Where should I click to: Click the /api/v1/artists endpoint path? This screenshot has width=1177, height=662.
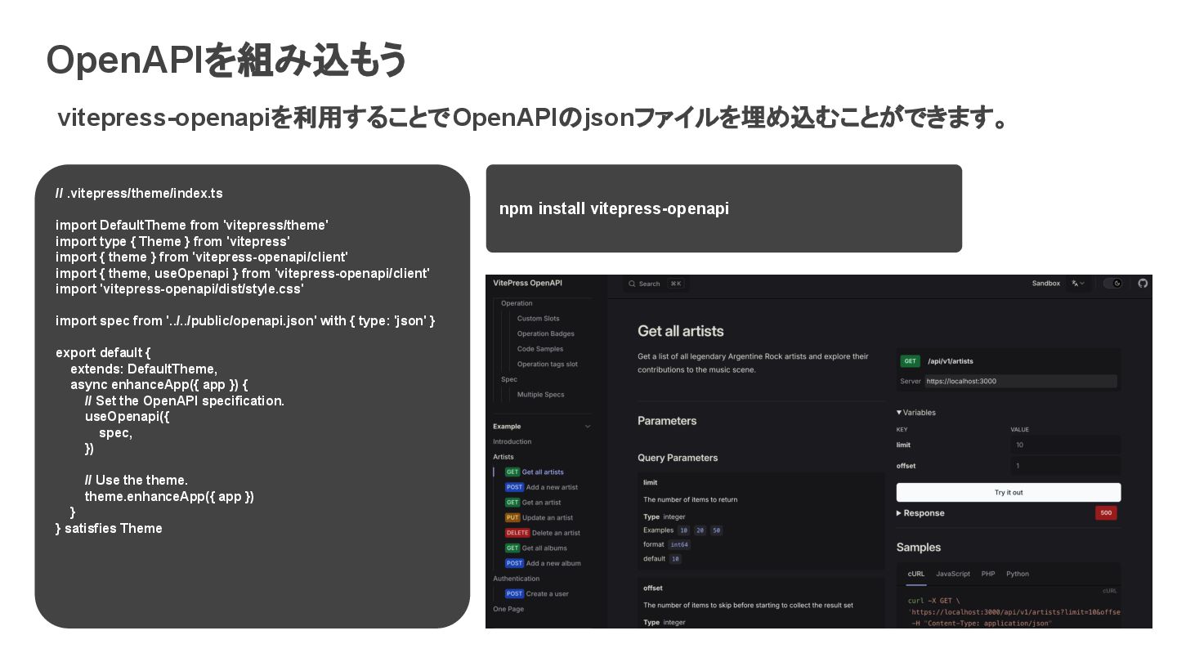click(950, 360)
